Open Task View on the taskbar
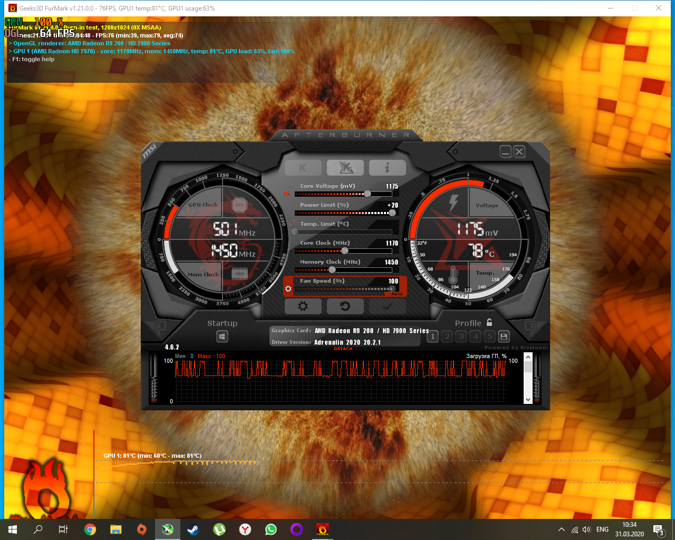675x540 pixels. (x=63, y=529)
